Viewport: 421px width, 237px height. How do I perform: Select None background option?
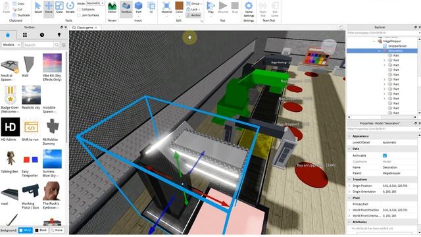[57, 230]
